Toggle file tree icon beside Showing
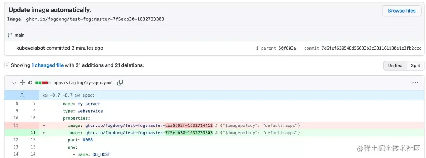The image size is (426, 158). click(7, 65)
